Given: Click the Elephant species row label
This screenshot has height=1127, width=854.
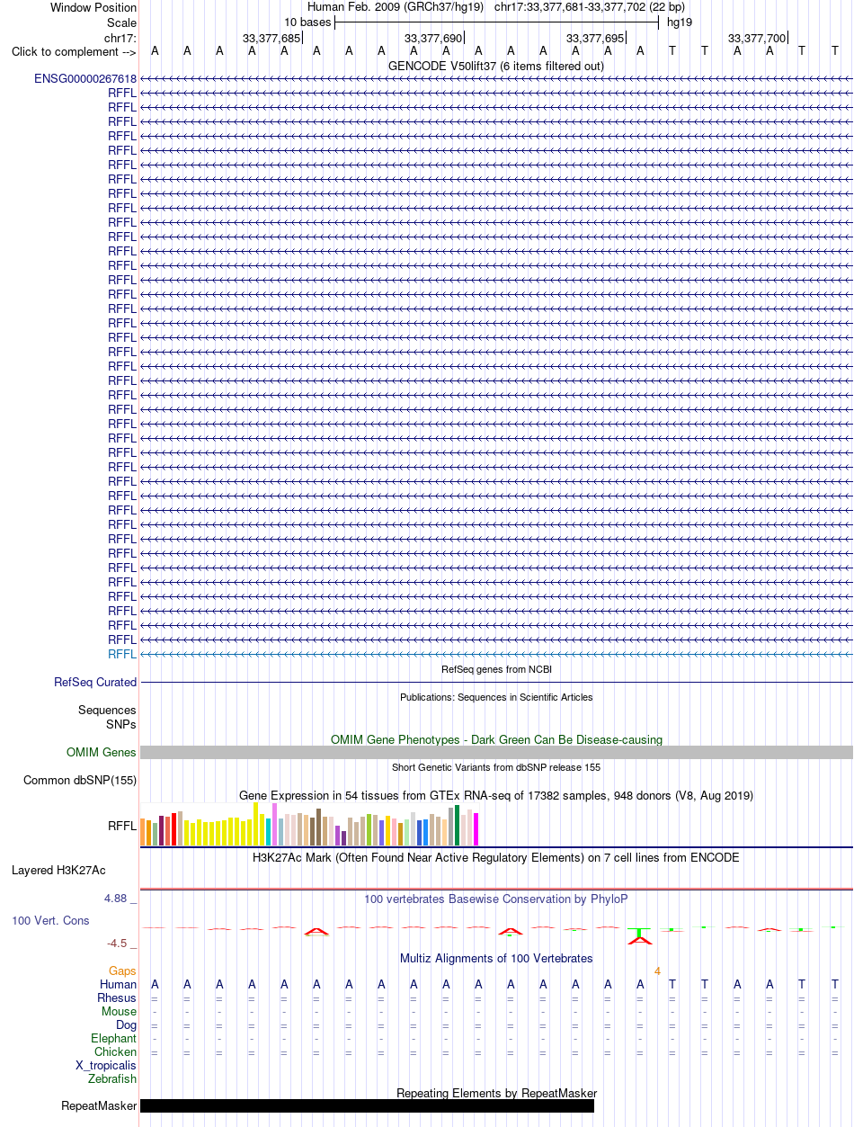Looking at the screenshot, I should (114, 1039).
